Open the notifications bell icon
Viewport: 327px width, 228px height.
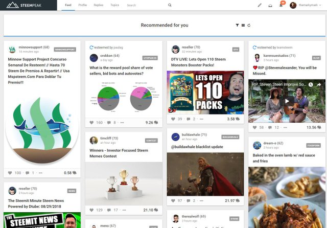(281, 5)
